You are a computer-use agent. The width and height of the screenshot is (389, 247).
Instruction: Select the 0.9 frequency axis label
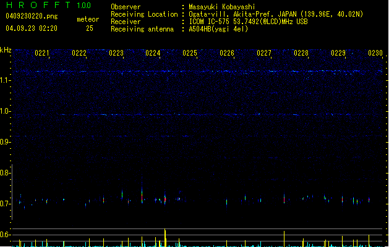click(x=6, y=142)
